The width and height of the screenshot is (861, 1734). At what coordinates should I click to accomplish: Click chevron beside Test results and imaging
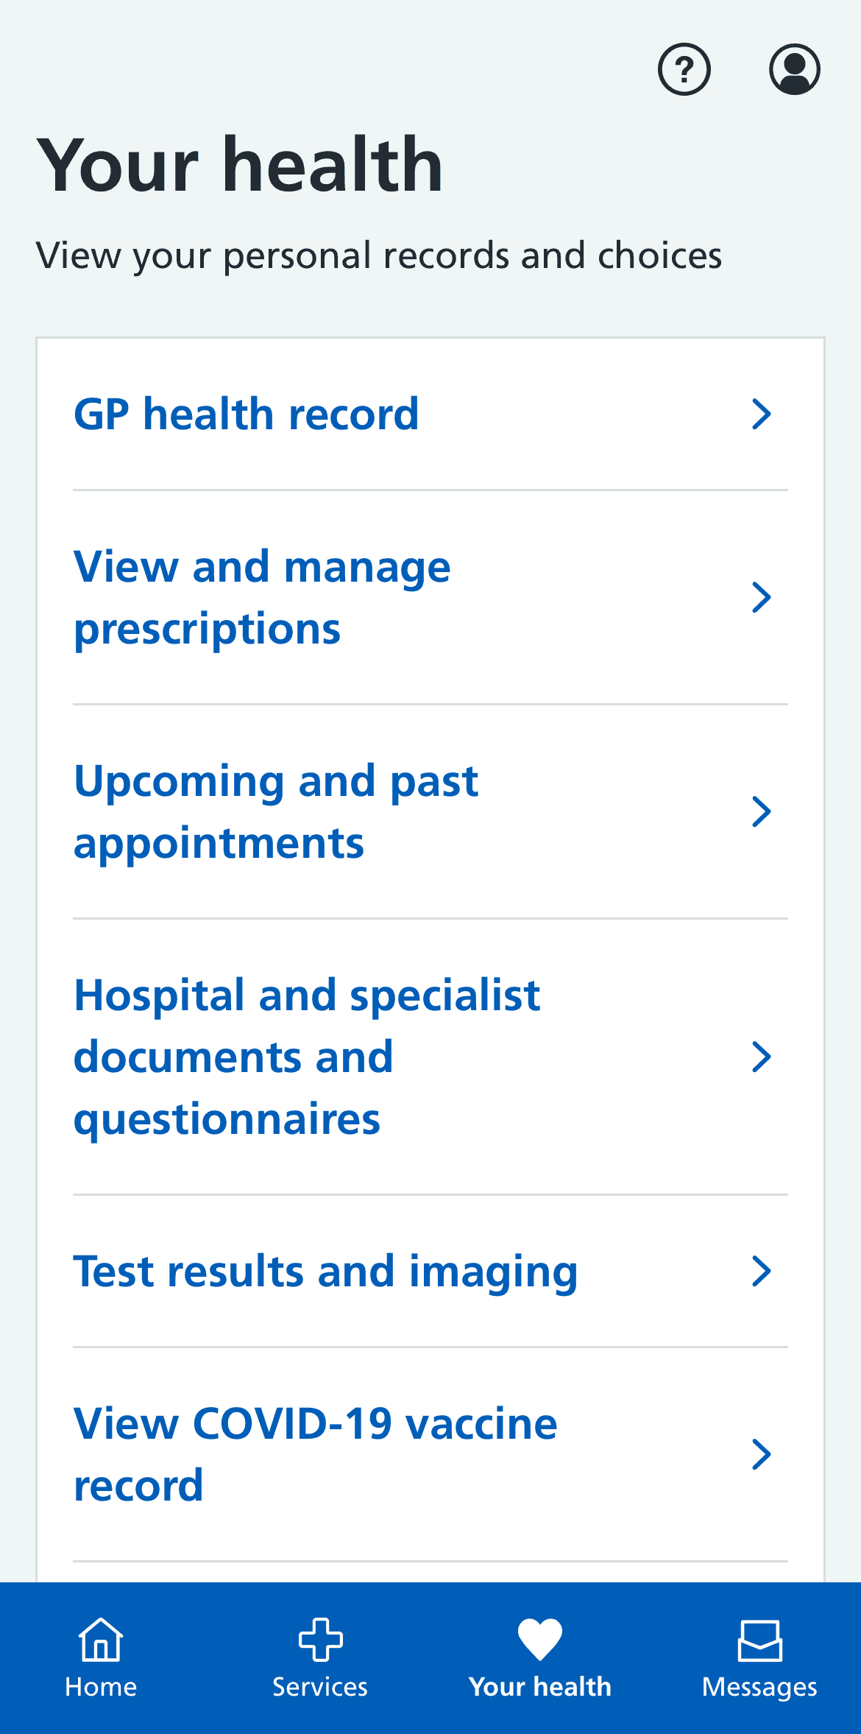coord(762,1271)
